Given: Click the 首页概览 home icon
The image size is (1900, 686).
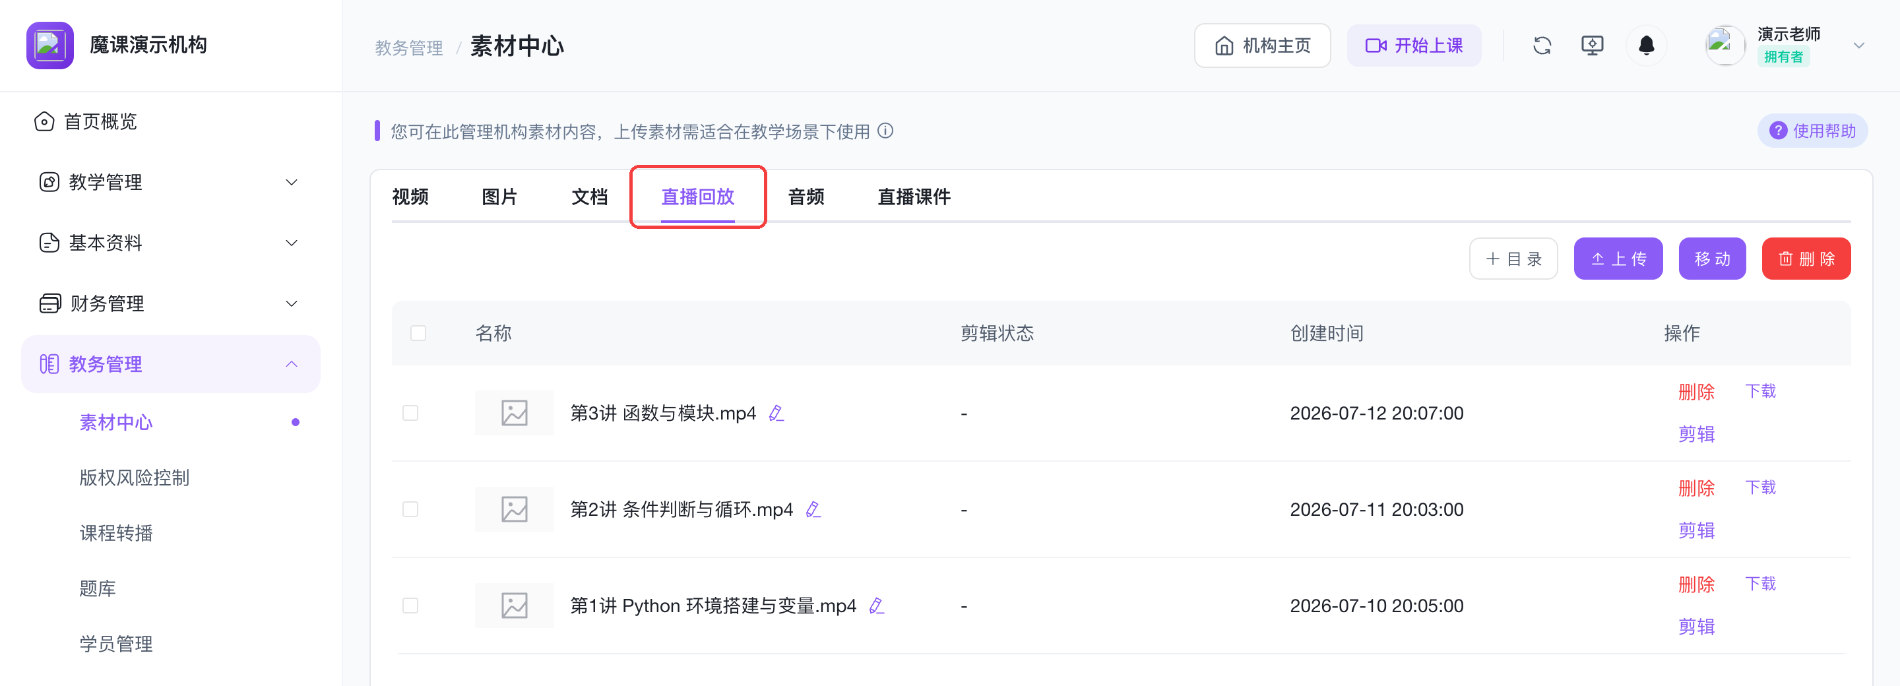Looking at the screenshot, I should [44, 121].
